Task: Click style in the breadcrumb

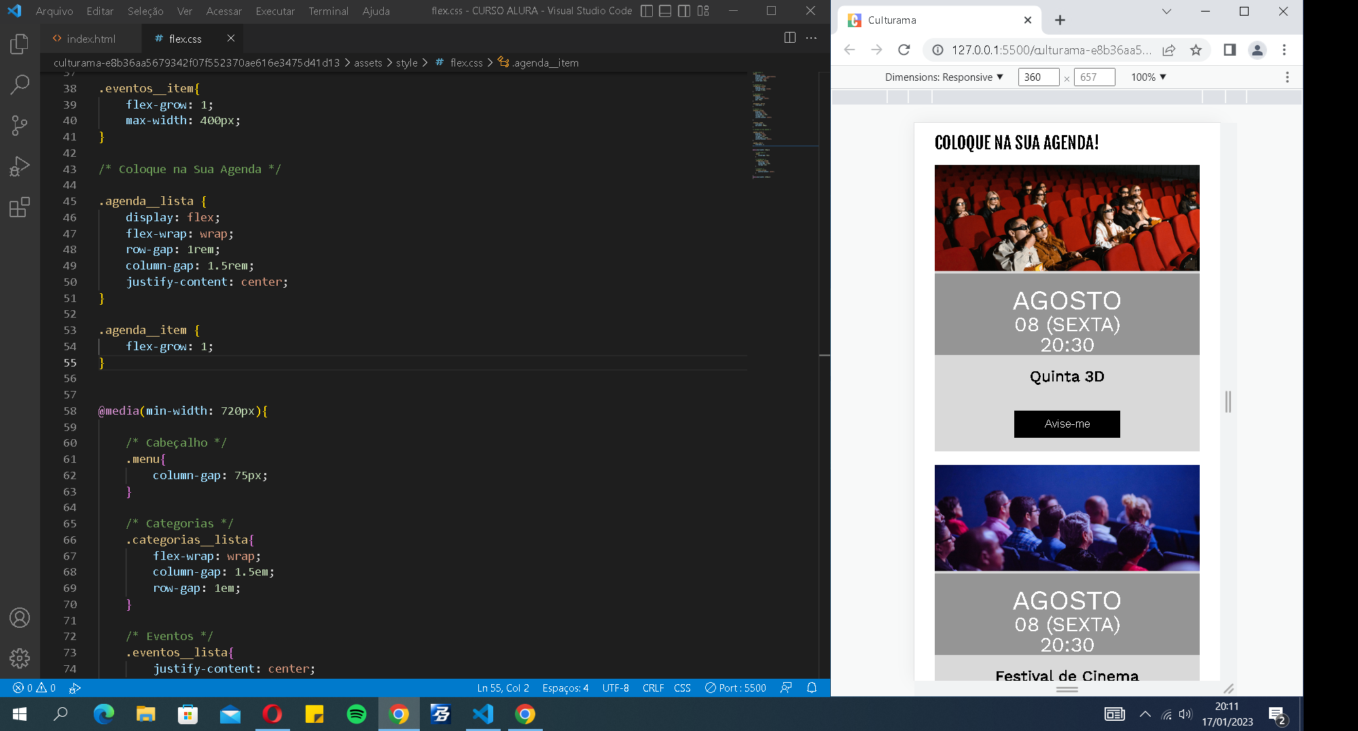Action: click(x=406, y=62)
